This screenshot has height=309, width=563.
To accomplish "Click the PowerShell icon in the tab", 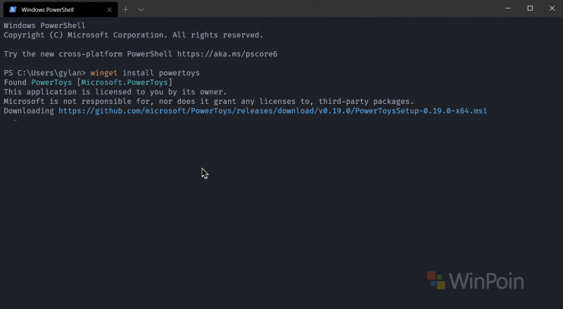I will 13,10.
